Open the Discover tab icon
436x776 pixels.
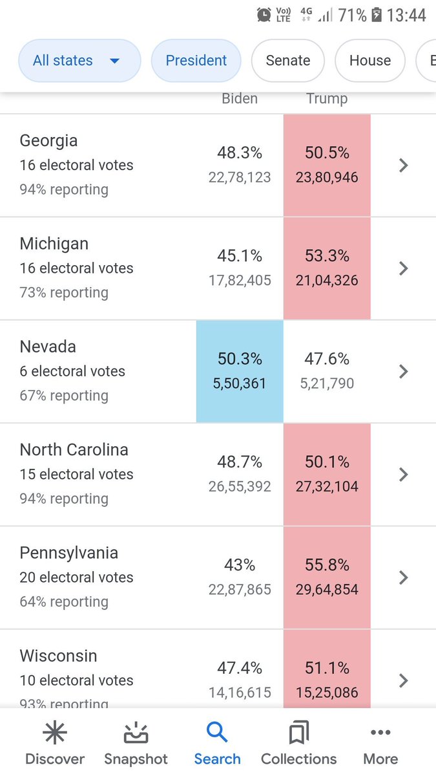coord(55,733)
